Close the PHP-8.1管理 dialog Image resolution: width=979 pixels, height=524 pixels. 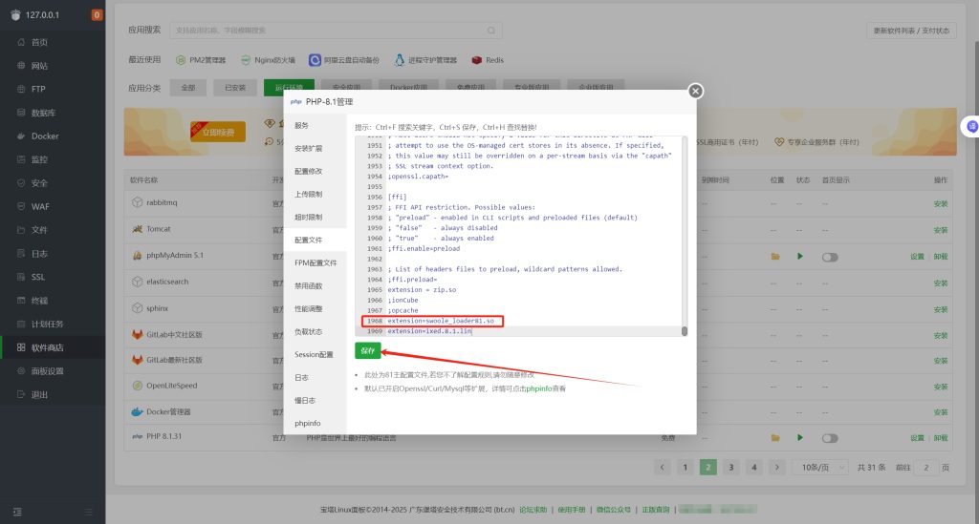tap(696, 91)
